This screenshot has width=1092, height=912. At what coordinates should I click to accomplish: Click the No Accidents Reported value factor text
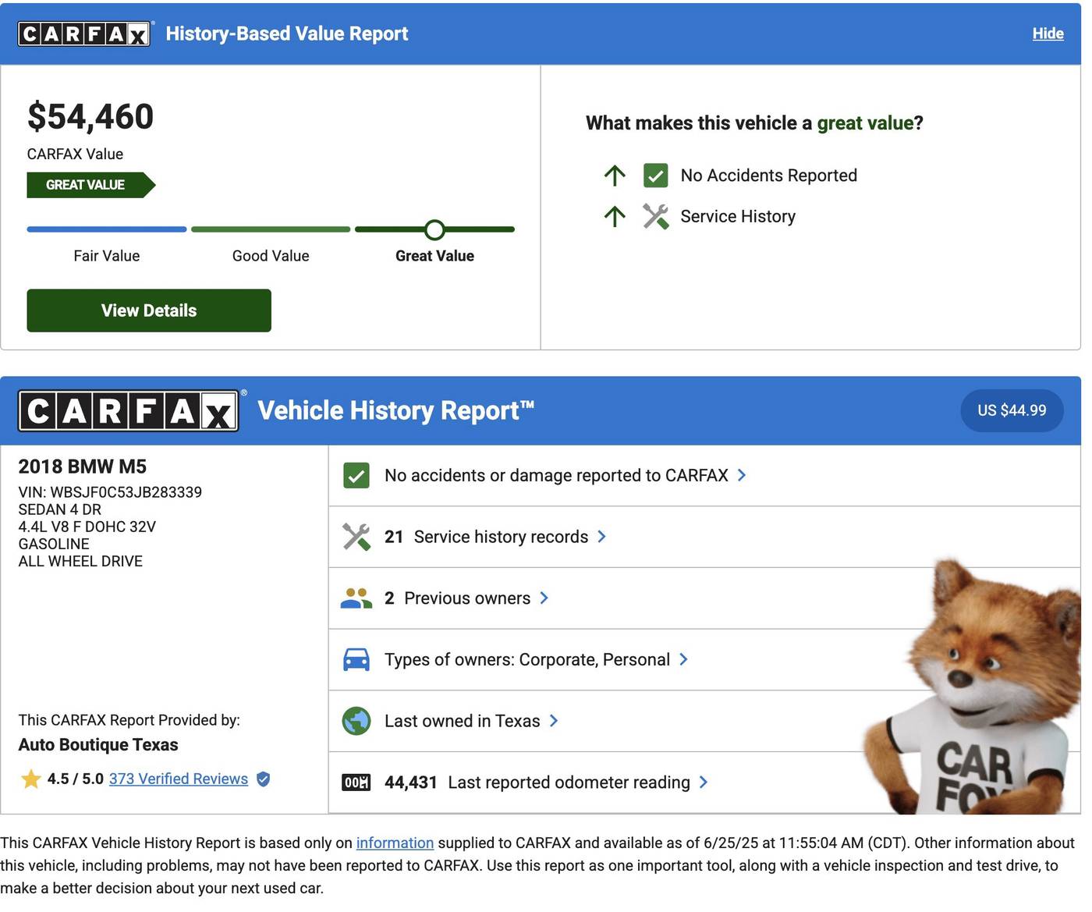click(x=769, y=176)
